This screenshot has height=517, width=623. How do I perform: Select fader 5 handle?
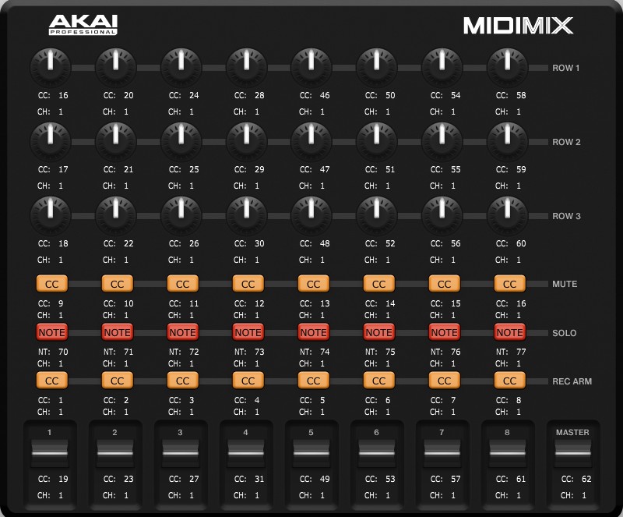311,453
